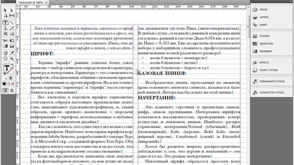The image size is (294, 165).
Task: Select the Selection tool (black arrow)
Action: [x=5, y=10]
